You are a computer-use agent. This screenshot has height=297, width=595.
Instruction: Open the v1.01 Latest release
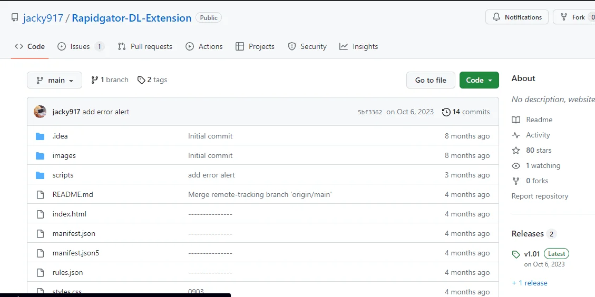[547, 254]
